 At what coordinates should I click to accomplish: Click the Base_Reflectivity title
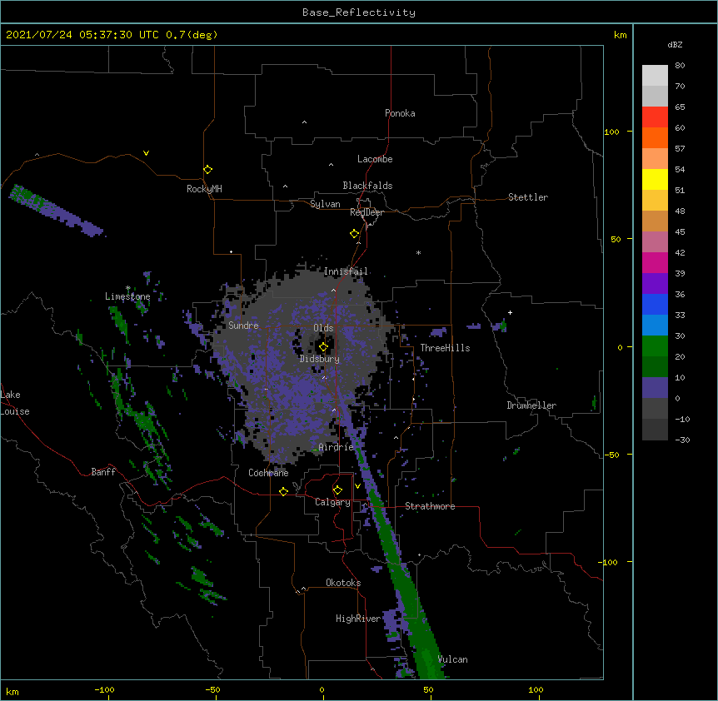coord(359,12)
